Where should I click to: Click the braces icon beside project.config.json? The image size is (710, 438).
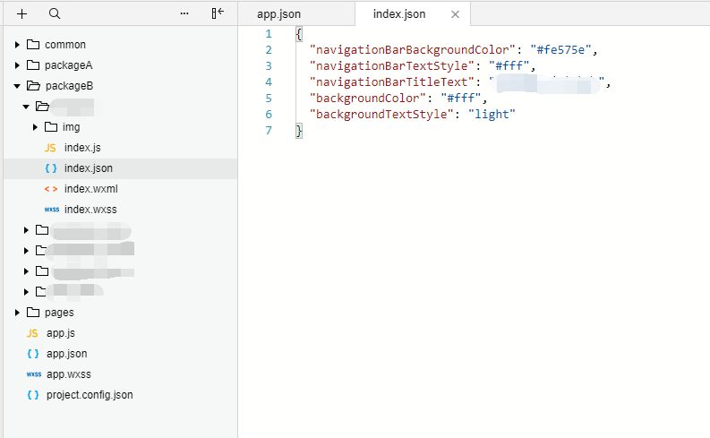pyautogui.click(x=33, y=394)
